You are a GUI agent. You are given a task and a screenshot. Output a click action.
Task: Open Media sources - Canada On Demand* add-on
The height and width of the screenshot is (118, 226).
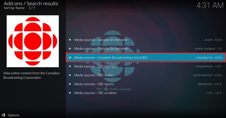pos(146,49)
